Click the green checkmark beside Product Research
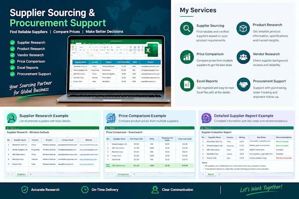The width and height of the screenshot is (299, 199). [12, 49]
